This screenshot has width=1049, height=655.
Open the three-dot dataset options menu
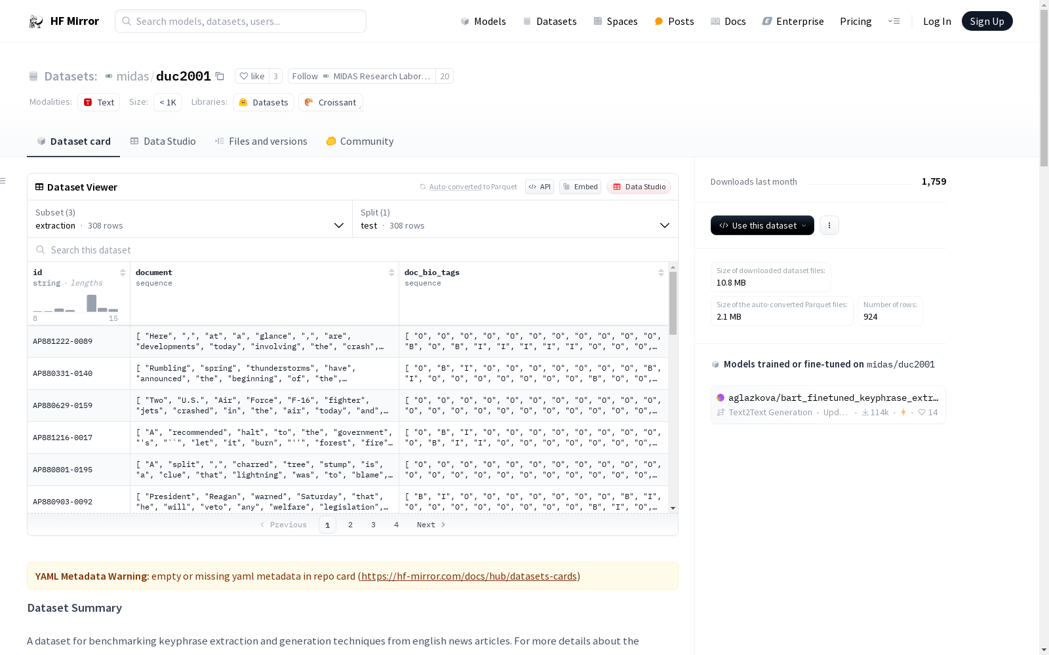click(x=829, y=225)
